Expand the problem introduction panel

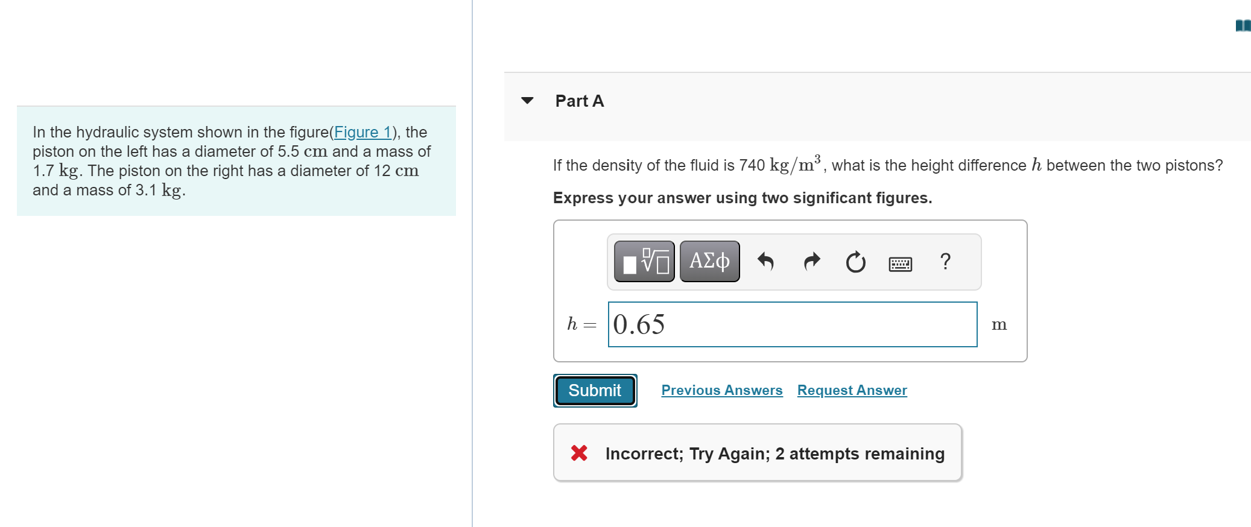(x=235, y=161)
